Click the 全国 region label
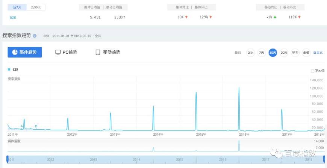Screen dimensions: 327x168 pyautogui.click(x=98, y=36)
